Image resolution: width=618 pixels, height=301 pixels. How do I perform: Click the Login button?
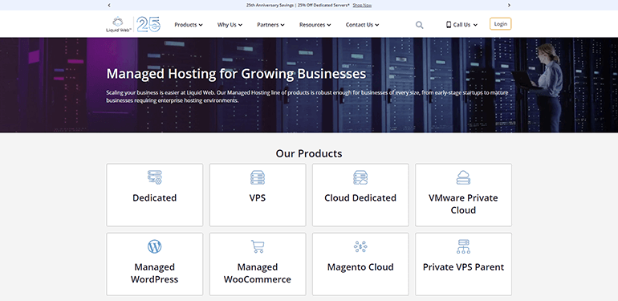point(501,23)
